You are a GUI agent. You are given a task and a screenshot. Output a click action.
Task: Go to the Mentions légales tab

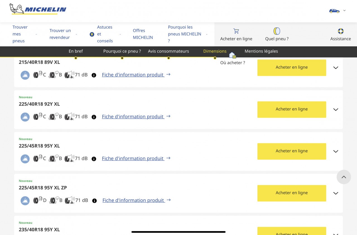tap(261, 51)
